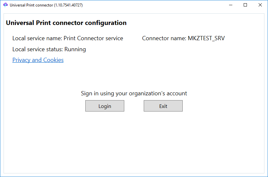Click the empty title bar area left of minimize
The height and width of the screenshot is (177, 268).
click(156, 5)
